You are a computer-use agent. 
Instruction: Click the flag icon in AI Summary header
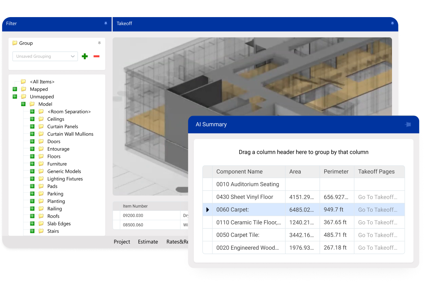point(408,125)
